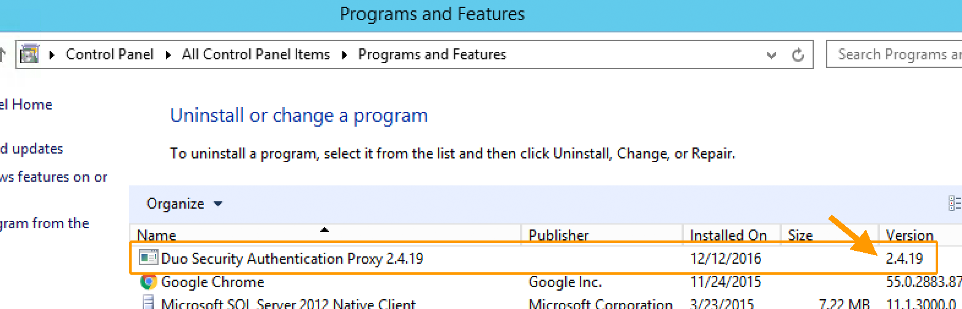
Task: Sort by the Name column header
Action: pos(157,236)
